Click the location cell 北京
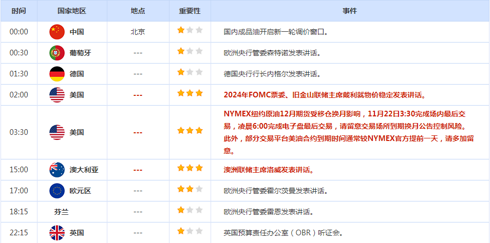The width and height of the screenshot is (490, 243). [138, 32]
